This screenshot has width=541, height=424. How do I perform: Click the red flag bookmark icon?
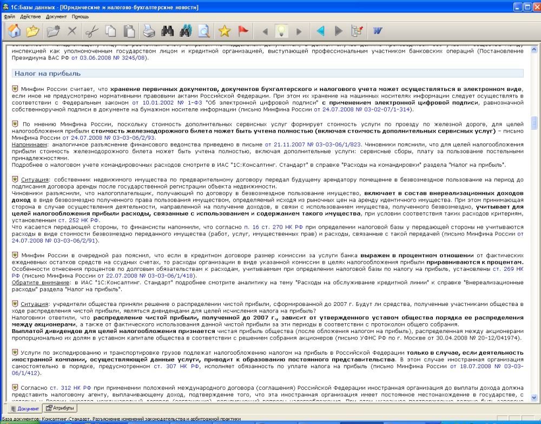tap(243, 31)
